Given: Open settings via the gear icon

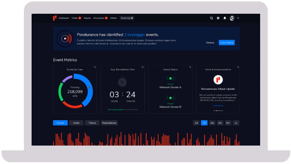Looking at the screenshot, I should [x=218, y=18].
